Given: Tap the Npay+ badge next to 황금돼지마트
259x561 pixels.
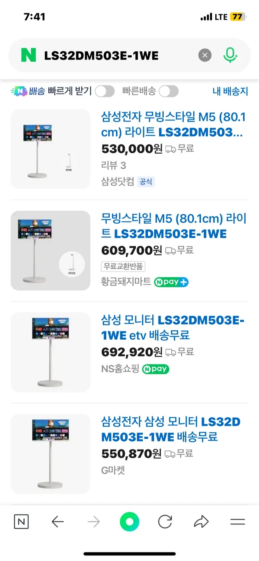Looking at the screenshot, I should 171,282.
